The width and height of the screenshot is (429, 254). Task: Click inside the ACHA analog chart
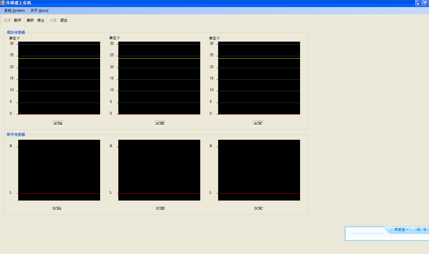point(59,78)
